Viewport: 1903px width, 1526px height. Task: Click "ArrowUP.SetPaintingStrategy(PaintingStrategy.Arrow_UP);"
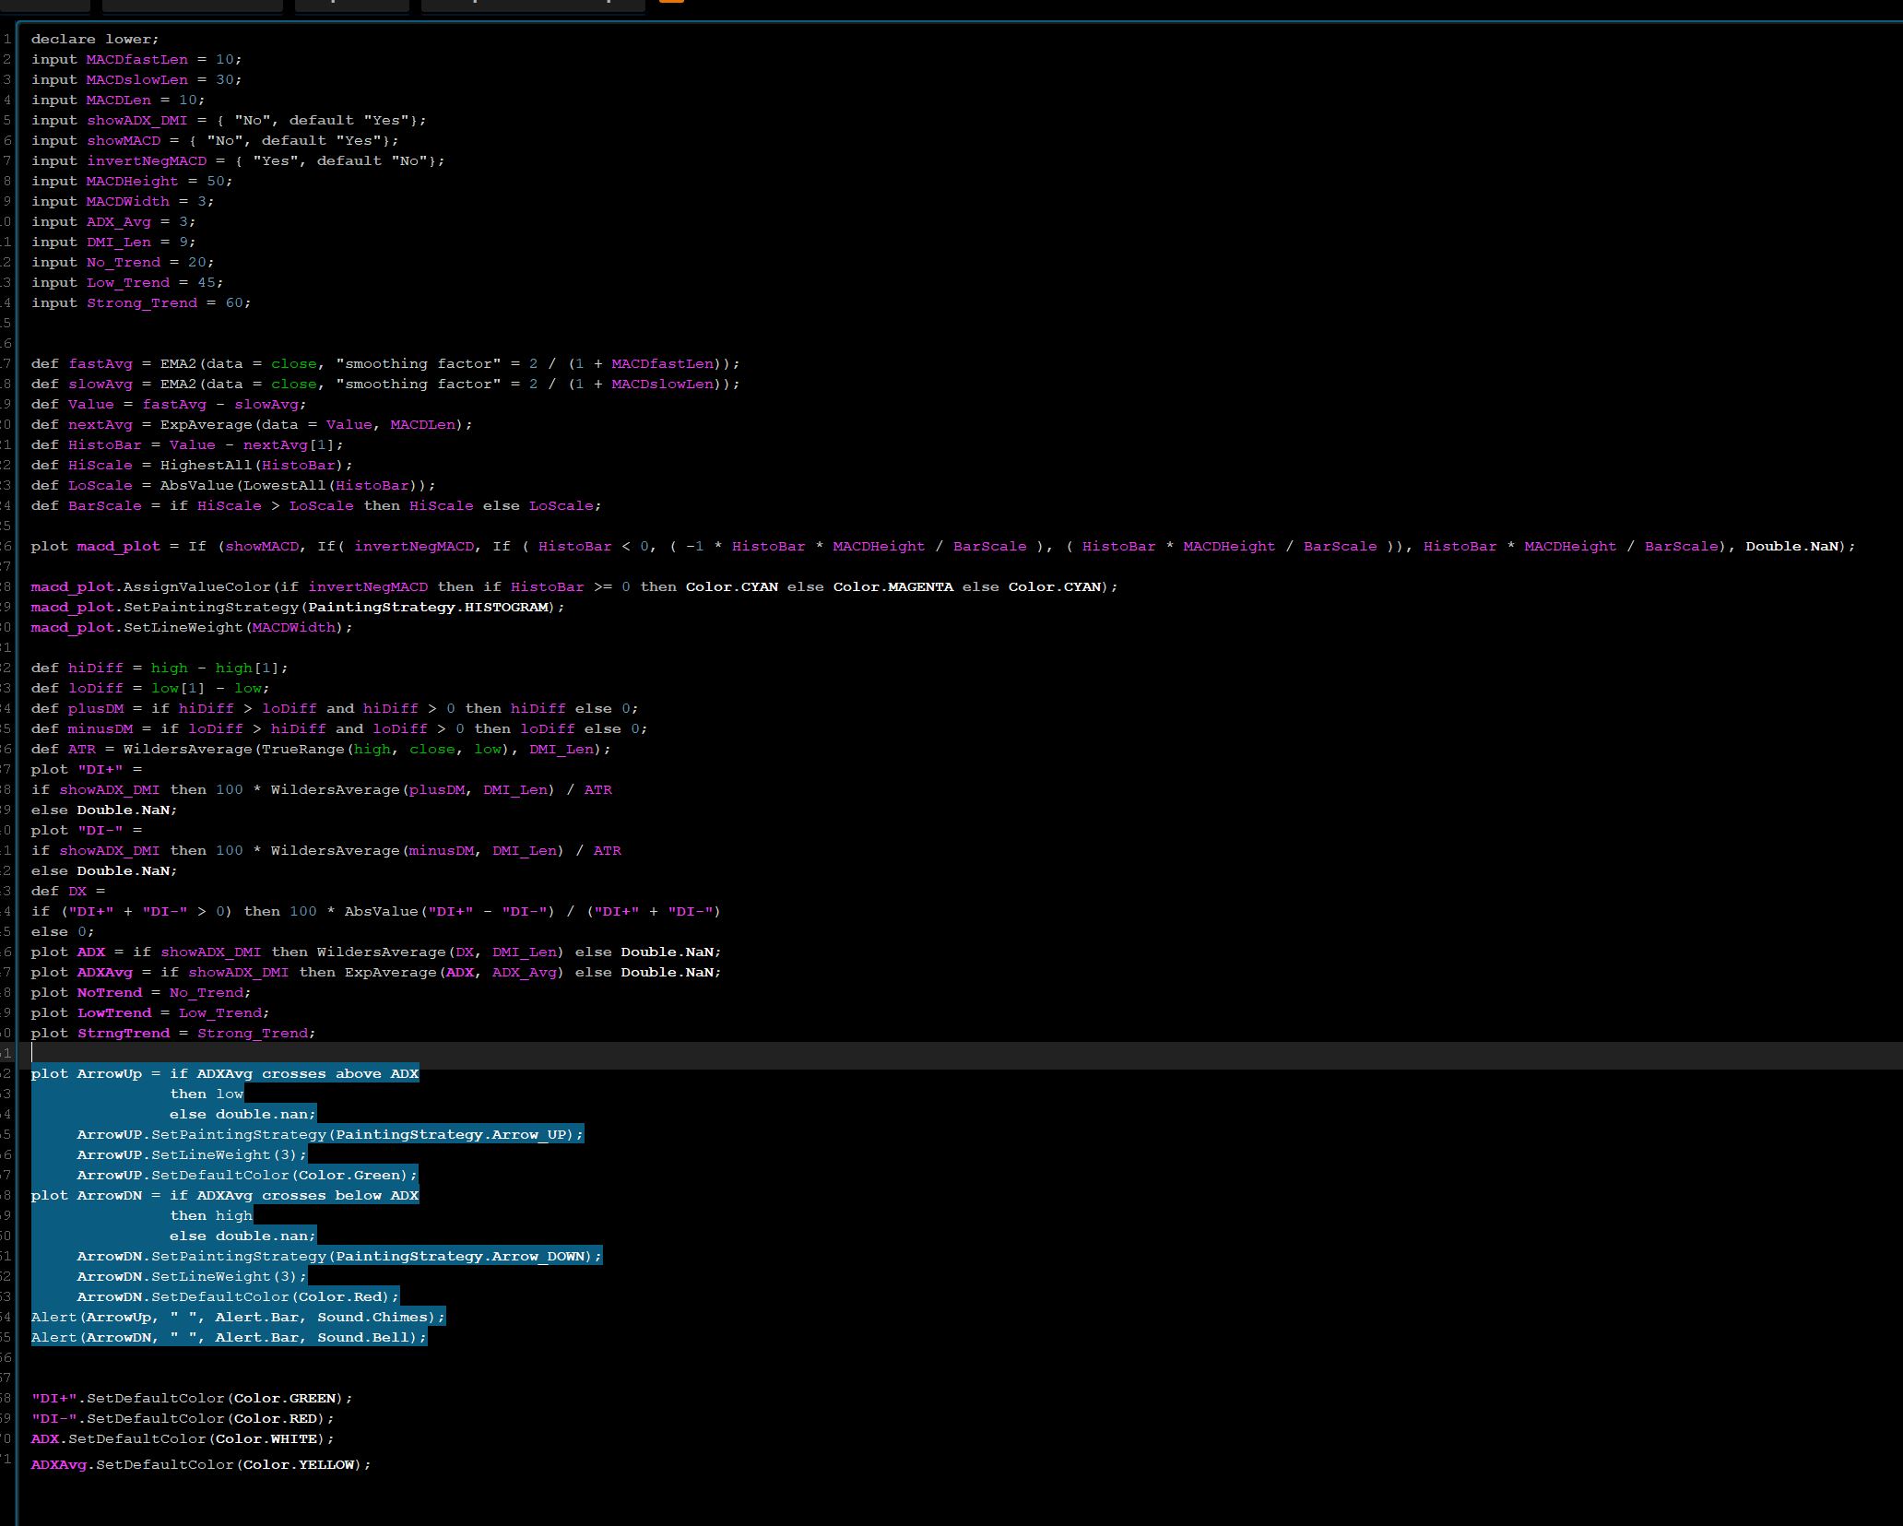click(x=330, y=1134)
